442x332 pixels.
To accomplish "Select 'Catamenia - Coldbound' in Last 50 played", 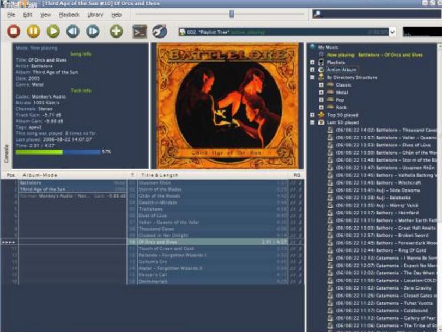I will pyautogui.click(x=382, y=311).
